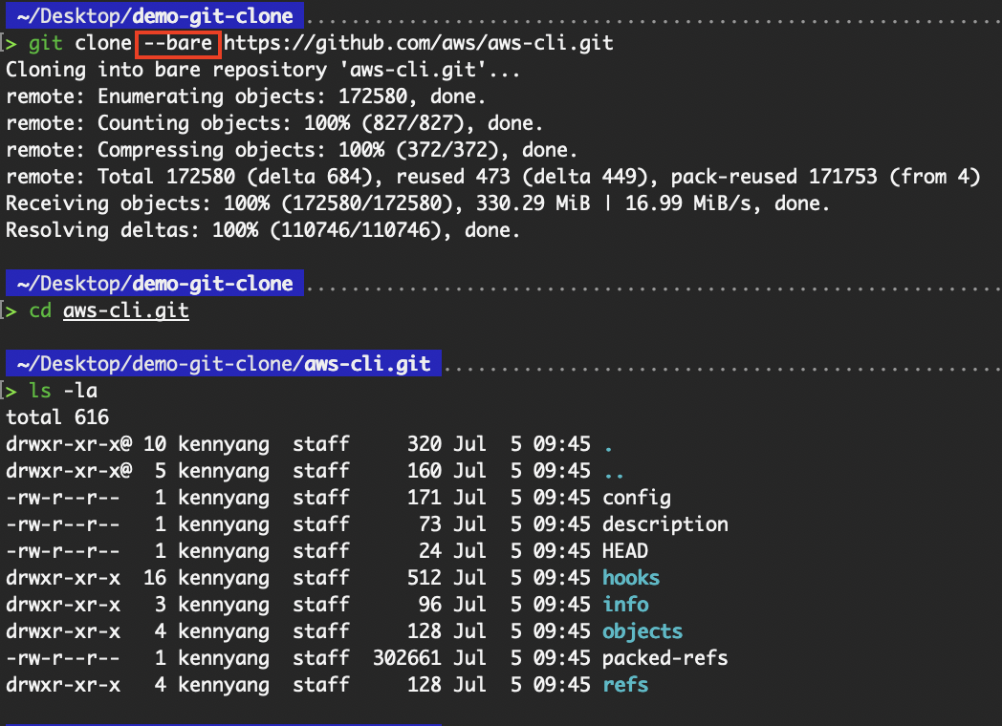1002x726 pixels.
Task: Click the "remote: Total 172580" line
Action: click(492, 177)
